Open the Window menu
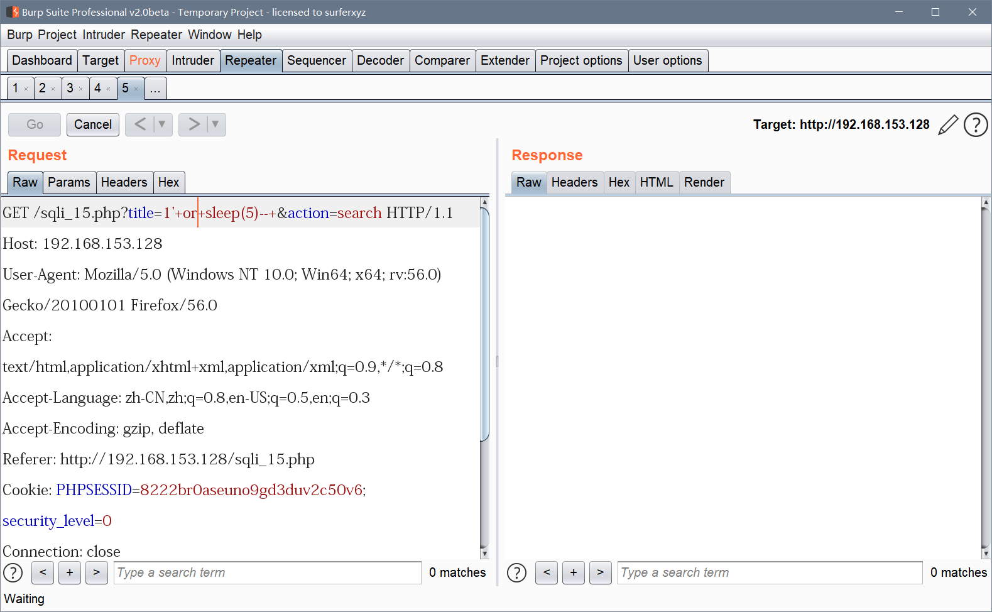This screenshot has width=992, height=612. [x=210, y=35]
